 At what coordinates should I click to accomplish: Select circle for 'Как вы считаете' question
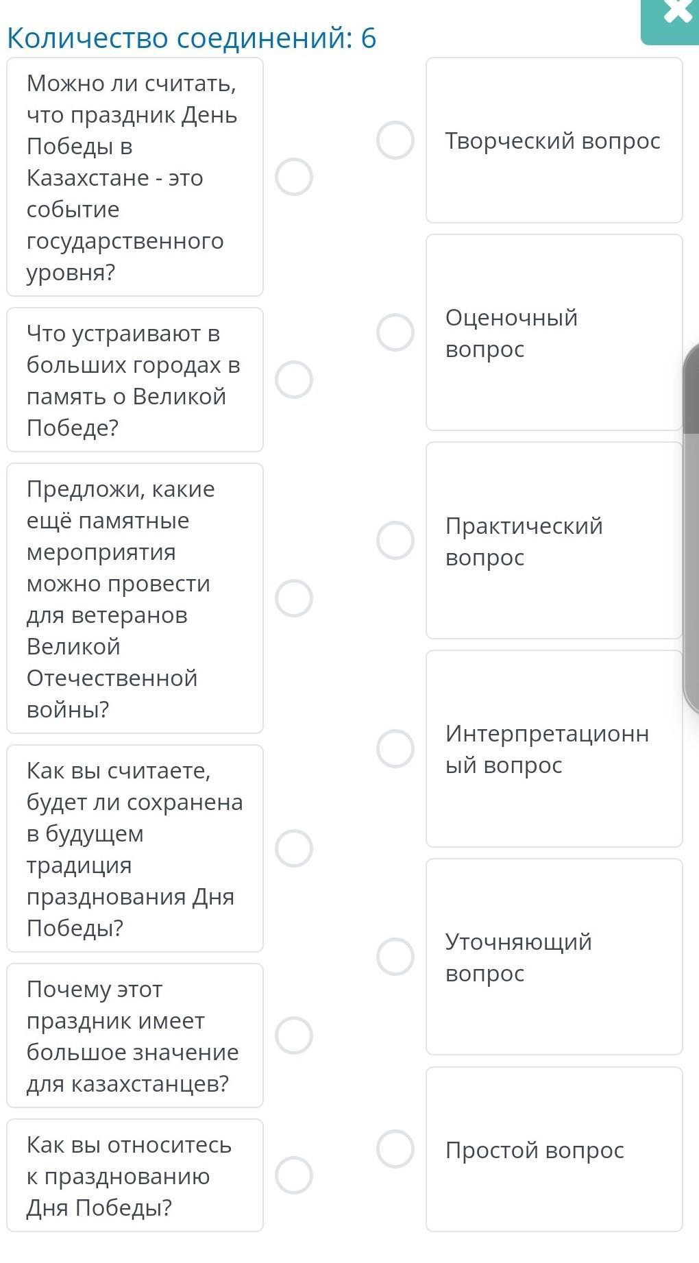click(x=294, y=848)
